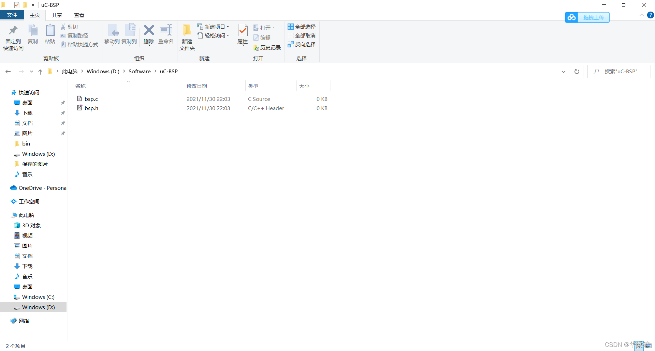Open the address bar history dropdown
655x351 pixels.
(564, 72)
